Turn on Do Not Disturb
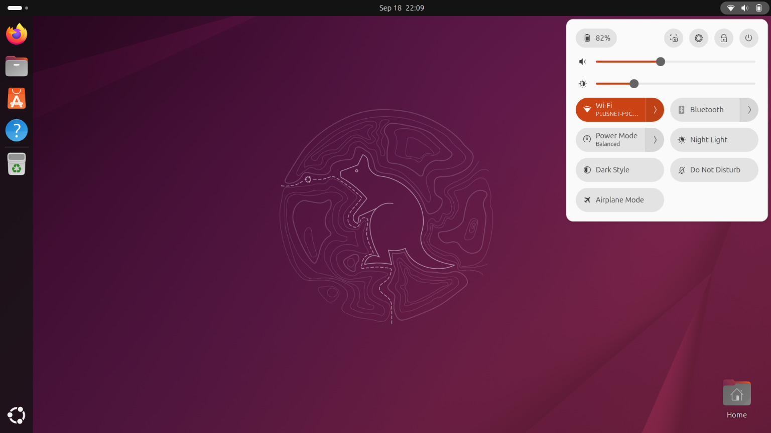This screenshot has height=433, width=771. (714, 170)
